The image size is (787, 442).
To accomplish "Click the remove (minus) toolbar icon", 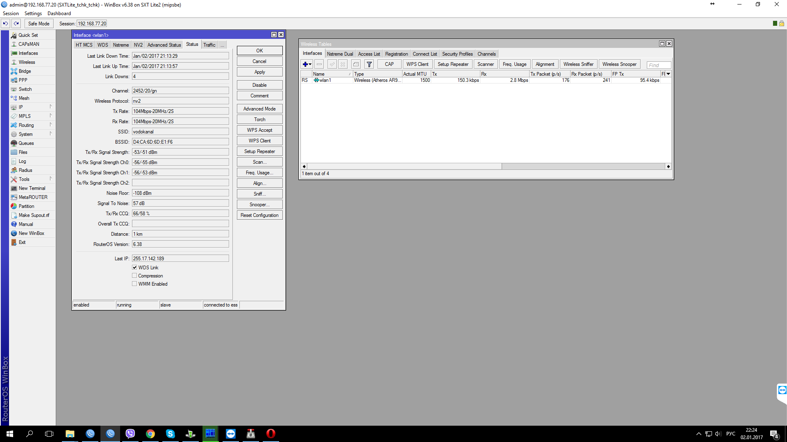I will pyautogui.click(x=319, y=64).
